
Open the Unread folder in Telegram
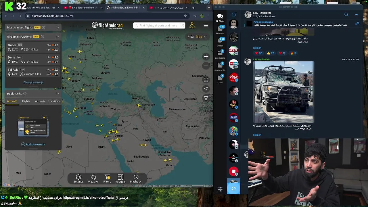point(220,42)
